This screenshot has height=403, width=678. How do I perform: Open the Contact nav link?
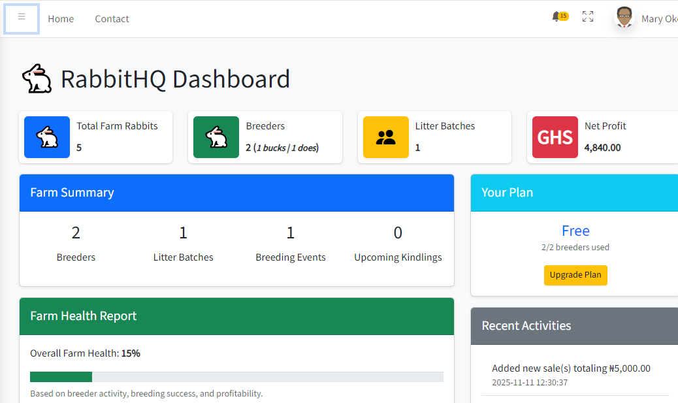tap(112, 19)
